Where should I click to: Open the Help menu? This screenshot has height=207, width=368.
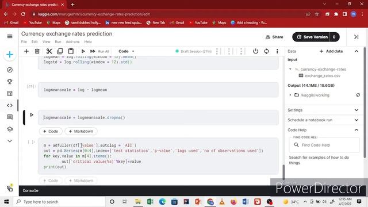coord(88,41)
